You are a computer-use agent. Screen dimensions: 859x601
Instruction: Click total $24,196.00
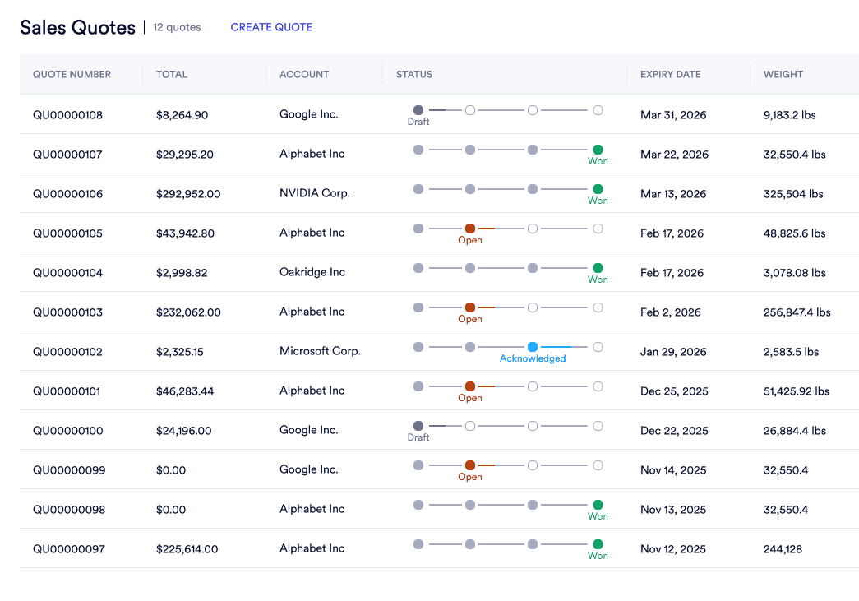pos(184,431)
